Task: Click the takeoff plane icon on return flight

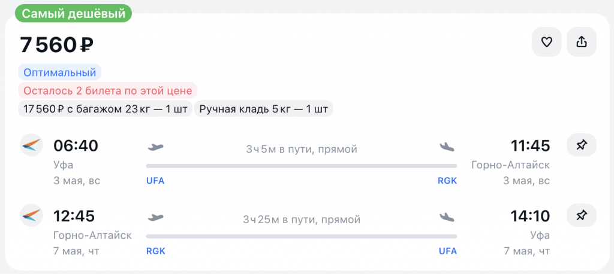Action: point(155,217)
